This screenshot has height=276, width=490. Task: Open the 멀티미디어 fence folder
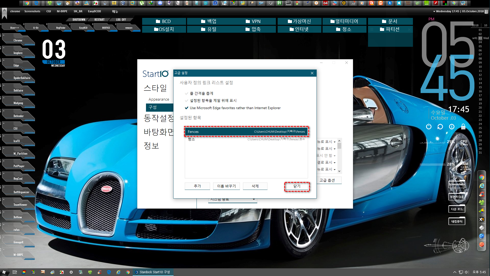tap(344, 21)
